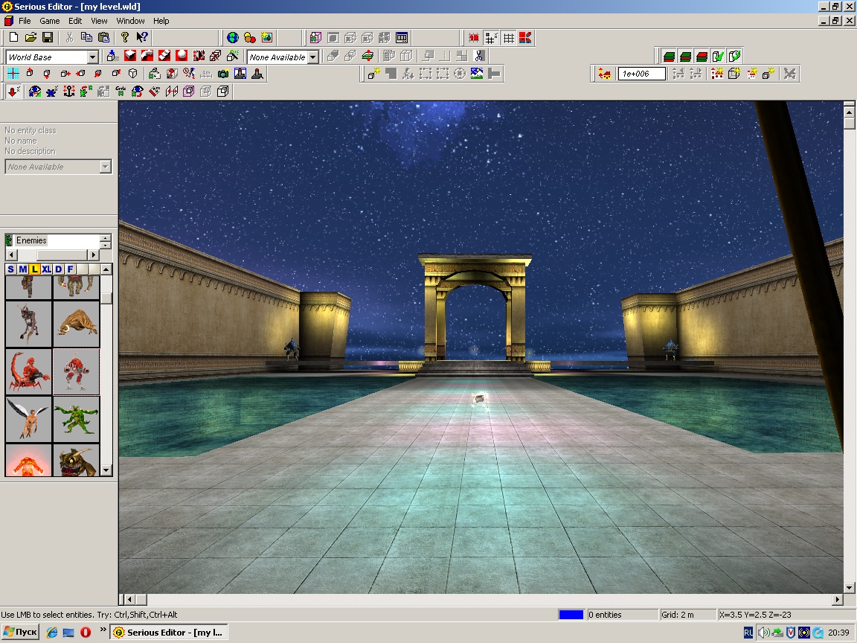Image resolution: width=857 pixels, height=643 pixels.
Task: Expand the entity property None Available dropdown
Action: 106,167
